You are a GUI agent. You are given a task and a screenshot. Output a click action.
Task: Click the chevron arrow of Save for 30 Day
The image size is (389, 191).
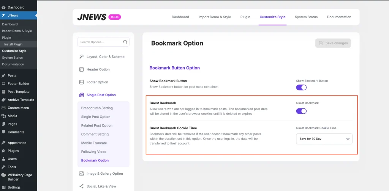(x=348, y=139)
